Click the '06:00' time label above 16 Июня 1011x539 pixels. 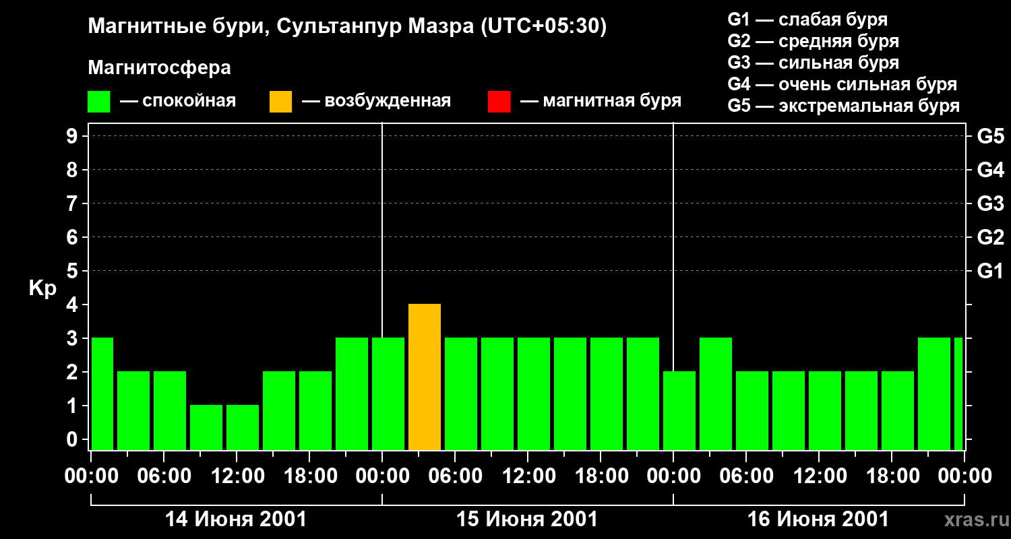click(746, 477)
